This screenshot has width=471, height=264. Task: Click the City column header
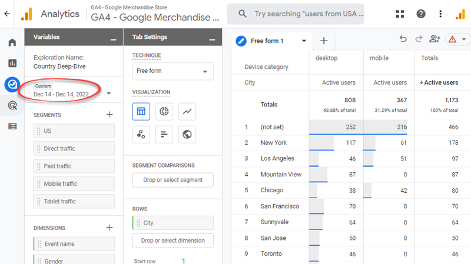coord(250,82)
